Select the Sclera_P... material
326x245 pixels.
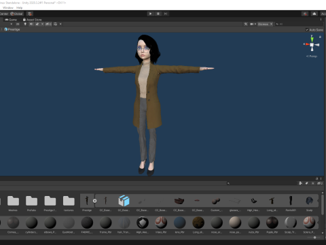309,225
